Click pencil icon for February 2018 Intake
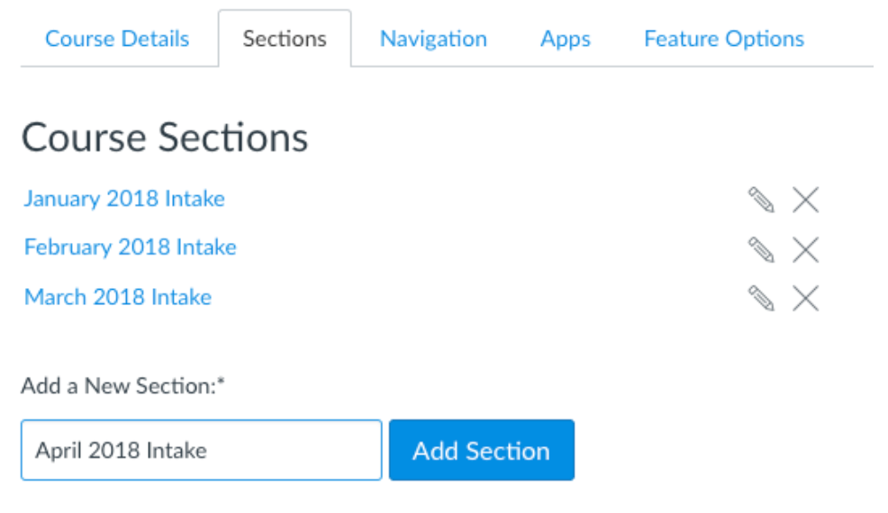Screen dimensions: 888x513 pos(761,249)
